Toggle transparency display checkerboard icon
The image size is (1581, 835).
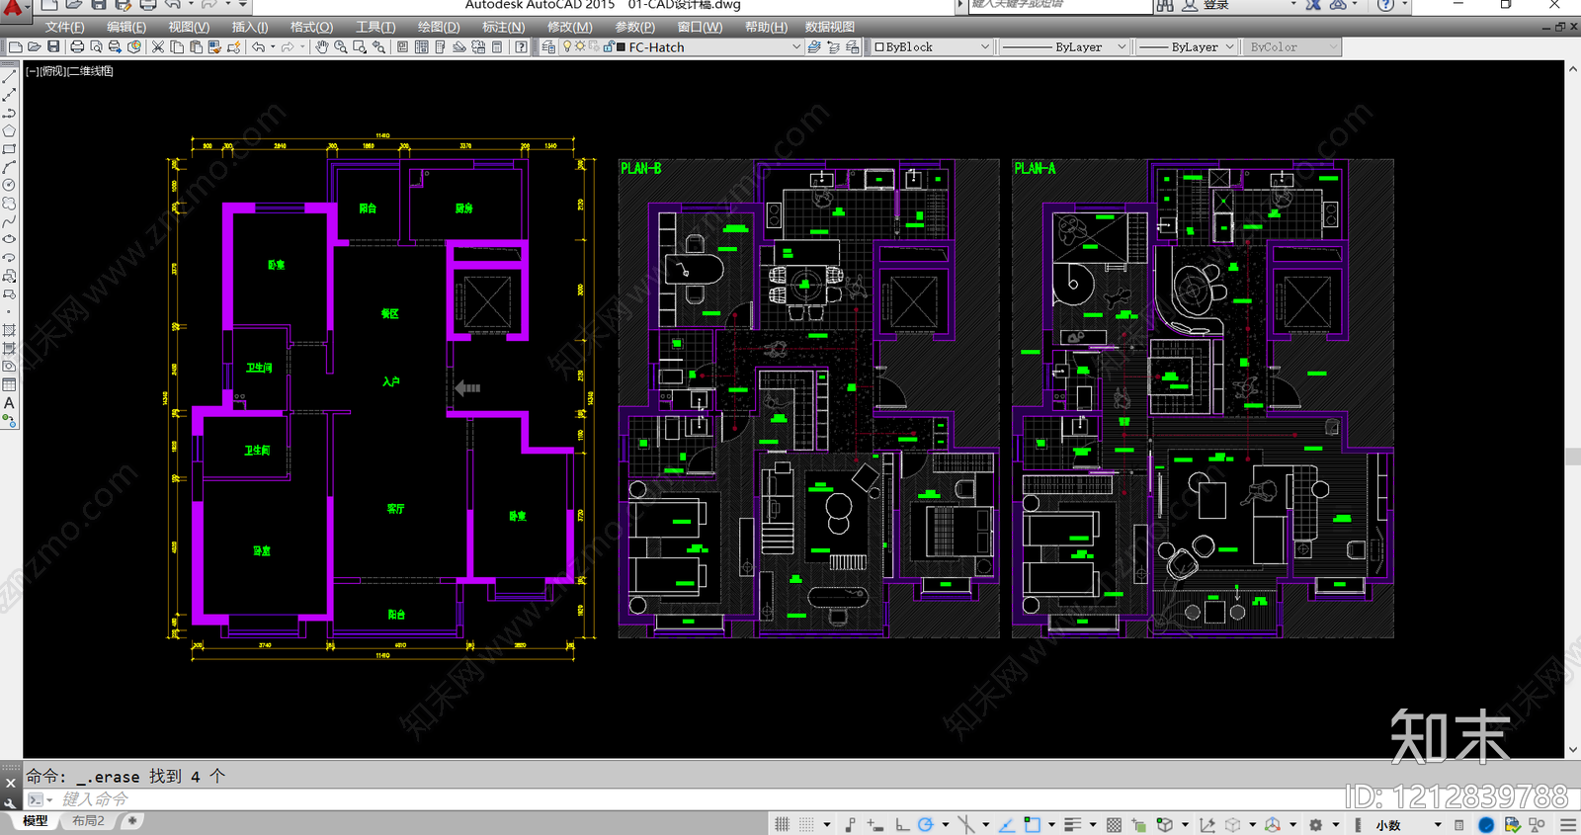(1114, 824)
